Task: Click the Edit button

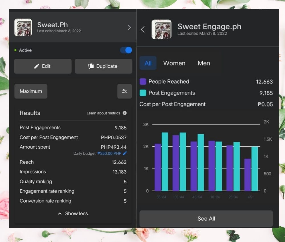Action: click(x=43, y=66)
